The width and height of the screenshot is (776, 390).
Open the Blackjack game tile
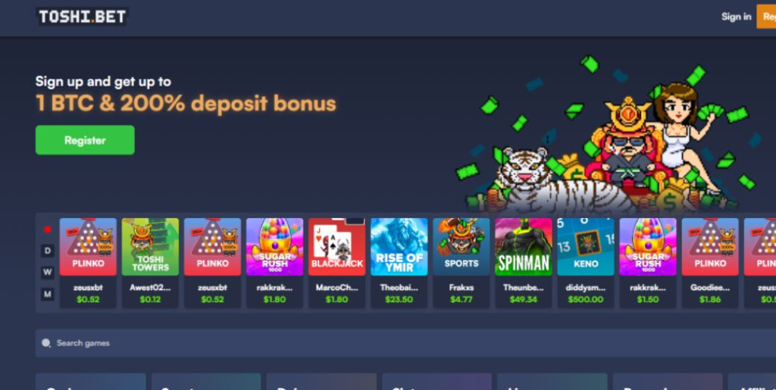click(x=336, y=247)
